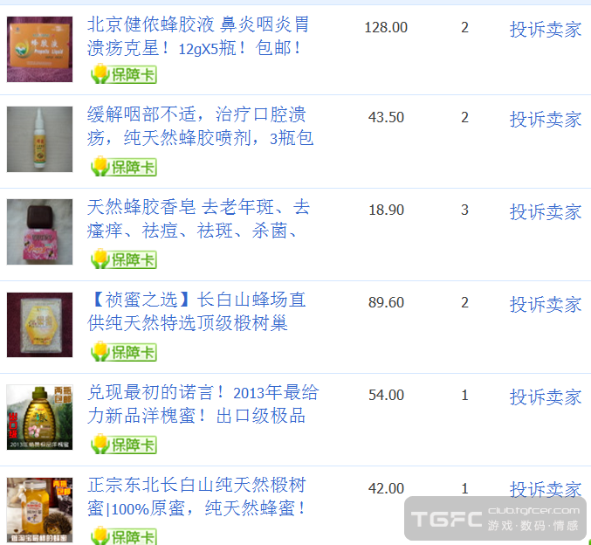Image resolution: width=591 pixels, height=545 pixels.
Task: Click 保障卡 badge under 洋槐蜜 item
Action: (x=124, y=445)
